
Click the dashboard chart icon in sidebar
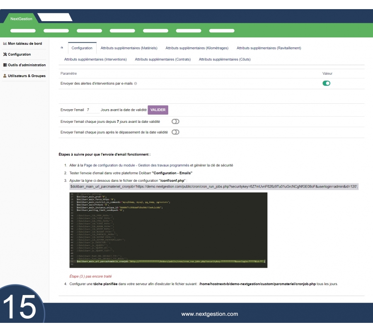[5, 44]
